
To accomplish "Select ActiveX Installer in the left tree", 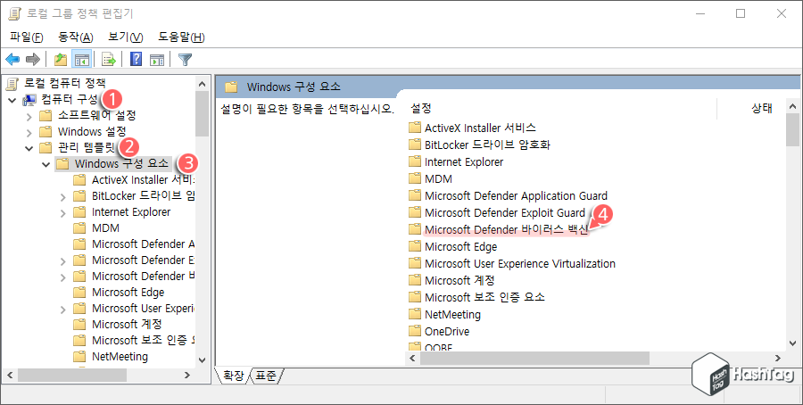I will (x=143, y=179).
